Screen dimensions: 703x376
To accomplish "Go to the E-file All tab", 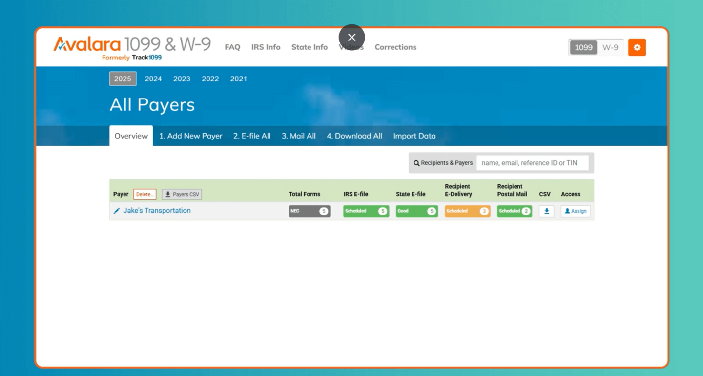I will [x=251, y=136].
